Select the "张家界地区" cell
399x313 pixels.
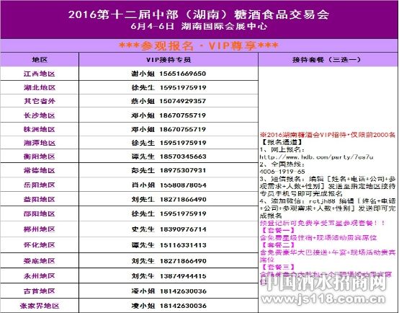40,306
